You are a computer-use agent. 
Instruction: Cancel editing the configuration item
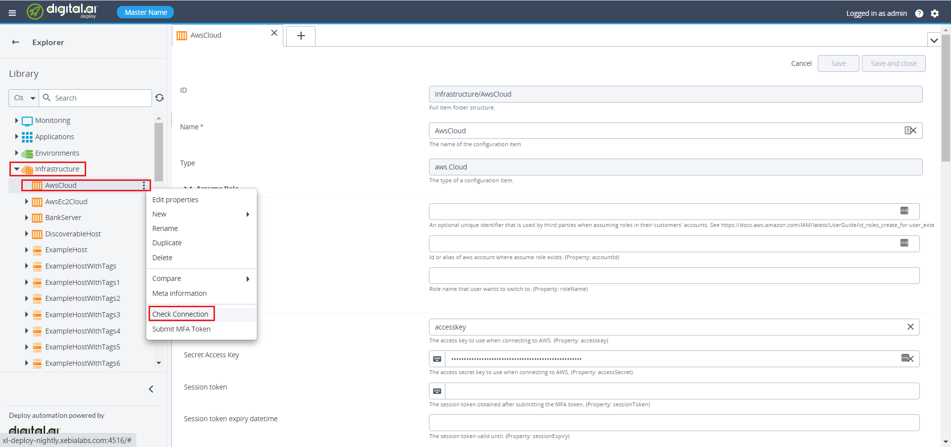pyautogui.click(x=801, y=63)
